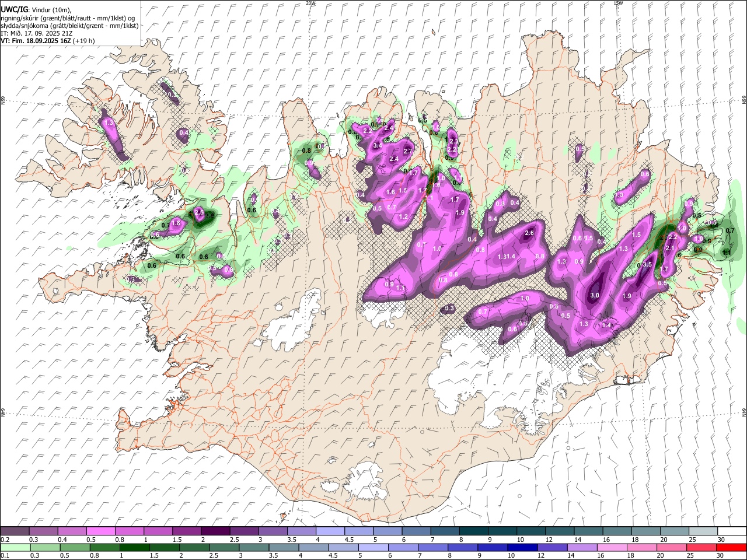
Task: Click the '2.6' peak's neighbor value '1.31.4'
Action: coord(507,257)
